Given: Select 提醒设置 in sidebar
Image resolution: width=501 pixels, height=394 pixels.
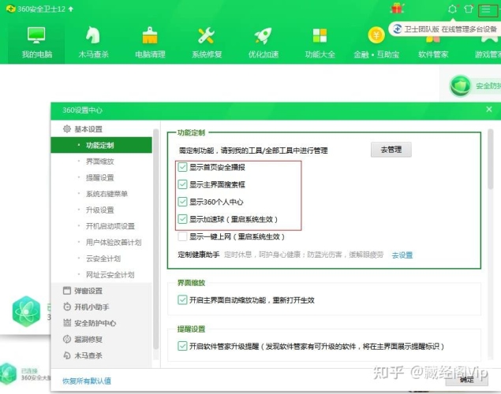Looking at the screenshot, I should point(101,177).
